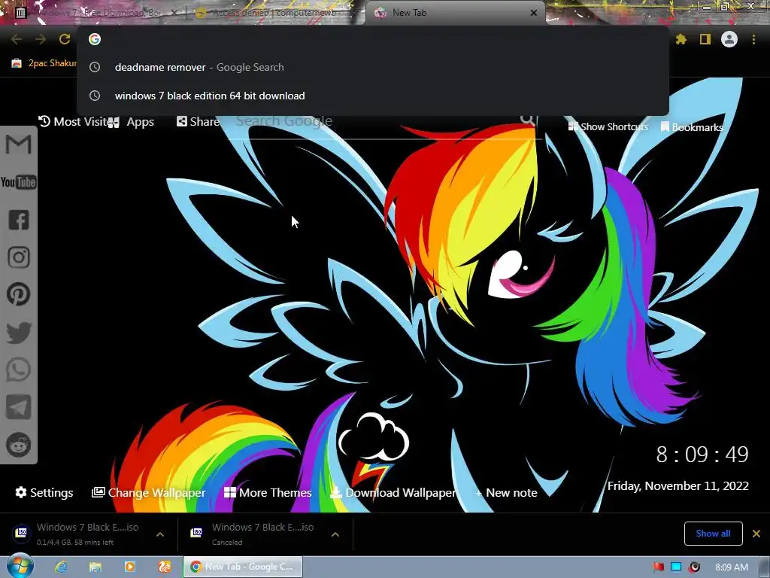The width and height of the screenshot is (770, 578).
Task: Open Chrome three-dot menu
Action: (x=753, y=39)
